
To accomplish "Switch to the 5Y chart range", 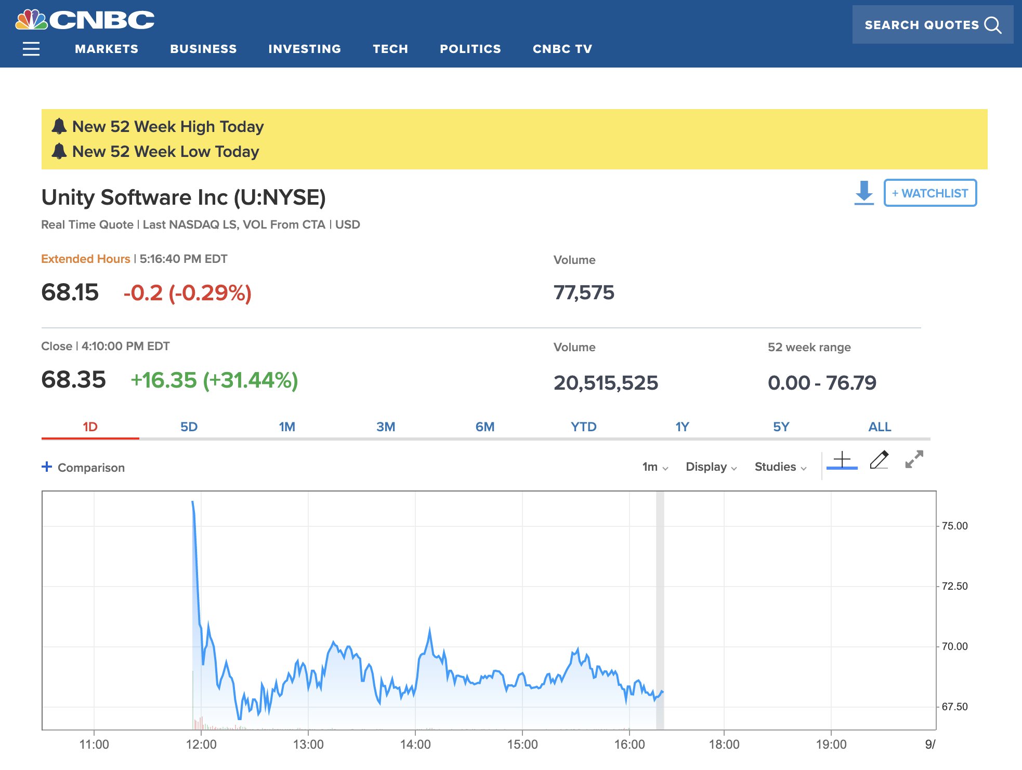I will [781, 427].
